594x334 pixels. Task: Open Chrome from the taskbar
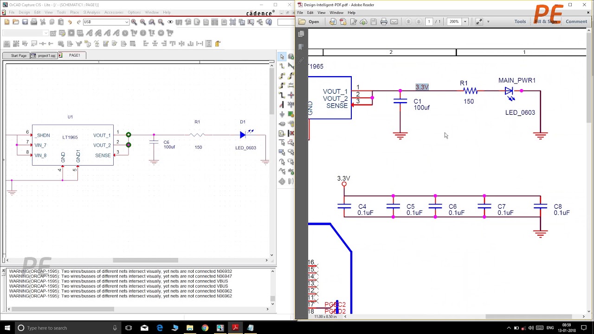click(x=205, y=328)
